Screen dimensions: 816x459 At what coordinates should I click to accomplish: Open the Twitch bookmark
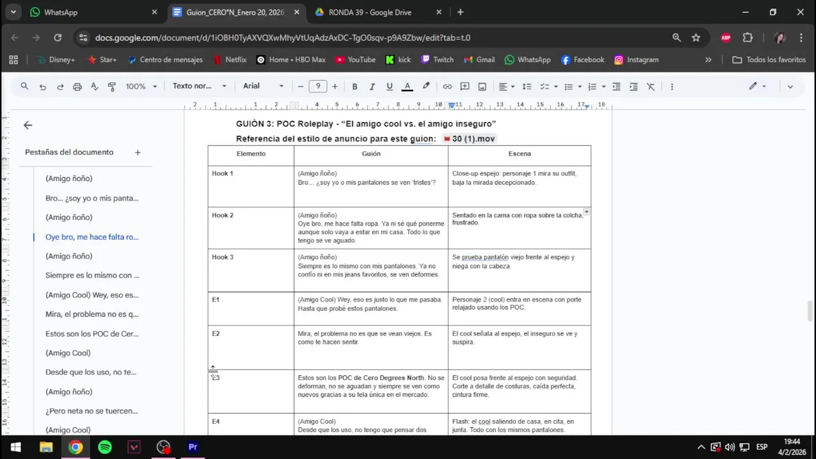click(x=437, y=60)
